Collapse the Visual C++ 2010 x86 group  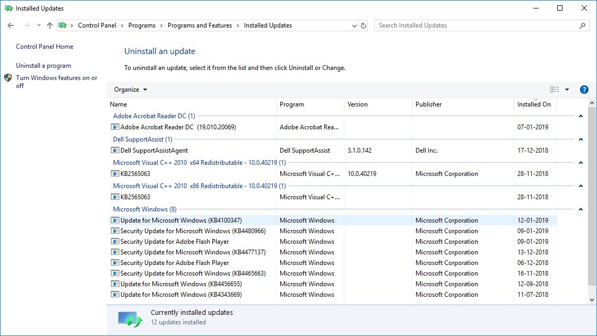click(x=581, y=186)
